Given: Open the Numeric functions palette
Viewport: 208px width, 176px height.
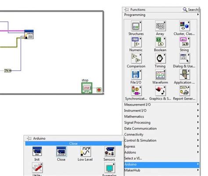Looking at the screenshot, I should (x=136, y=42).
